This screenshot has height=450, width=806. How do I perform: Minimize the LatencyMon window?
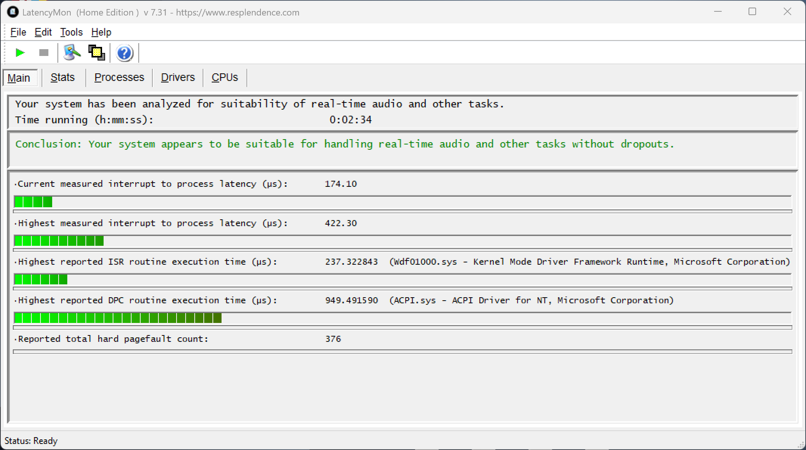pyautogui.click(x=718, y=12)
